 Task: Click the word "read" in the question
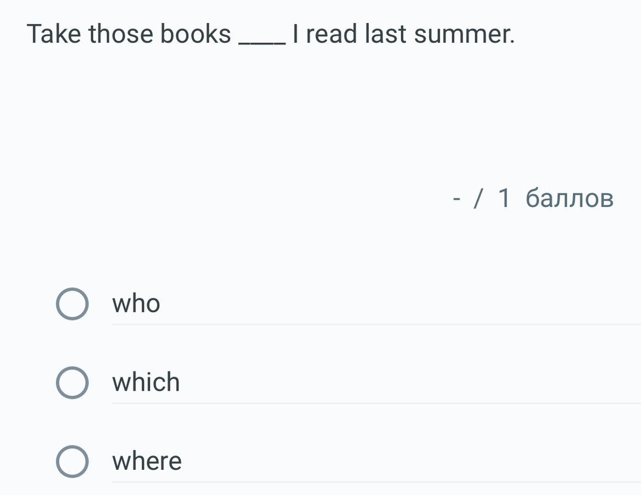pyautogui.click(x=331, y=34)
